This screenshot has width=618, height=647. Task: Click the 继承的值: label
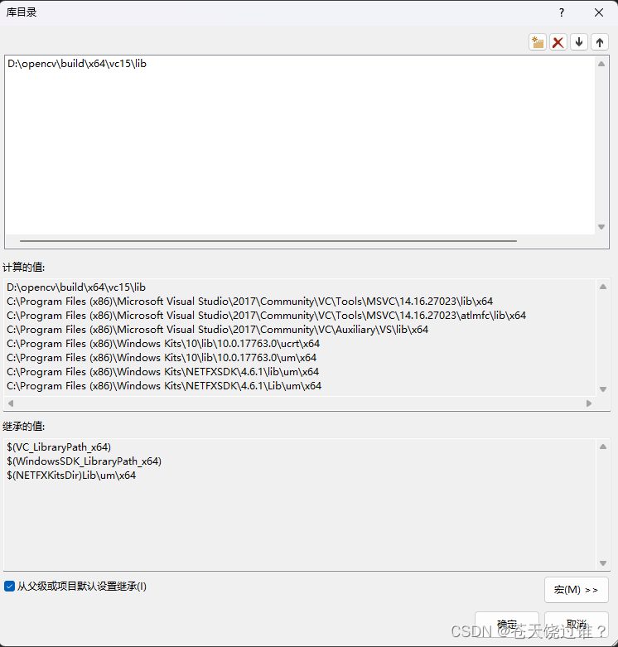(x=23, y=427)
